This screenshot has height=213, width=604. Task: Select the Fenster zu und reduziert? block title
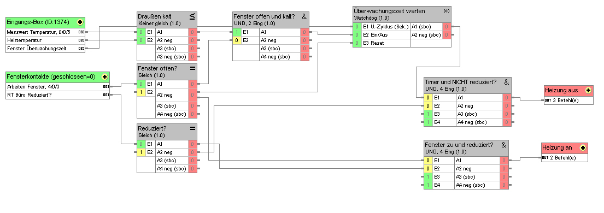pos(459,145)
